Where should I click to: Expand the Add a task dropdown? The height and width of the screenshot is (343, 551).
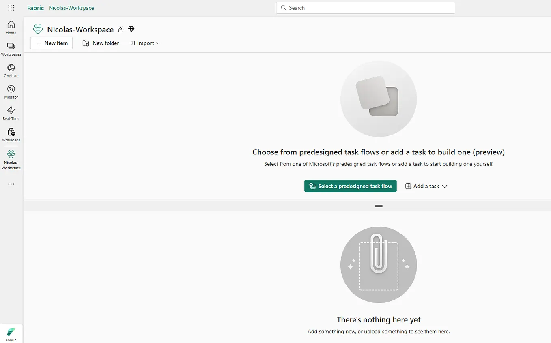(426, 186)
